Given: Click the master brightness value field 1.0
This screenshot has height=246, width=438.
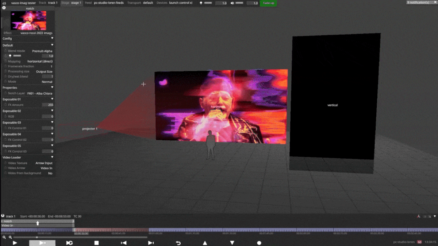Looking at the screenshot, I should pyautogui.click(x=221, y=3).
